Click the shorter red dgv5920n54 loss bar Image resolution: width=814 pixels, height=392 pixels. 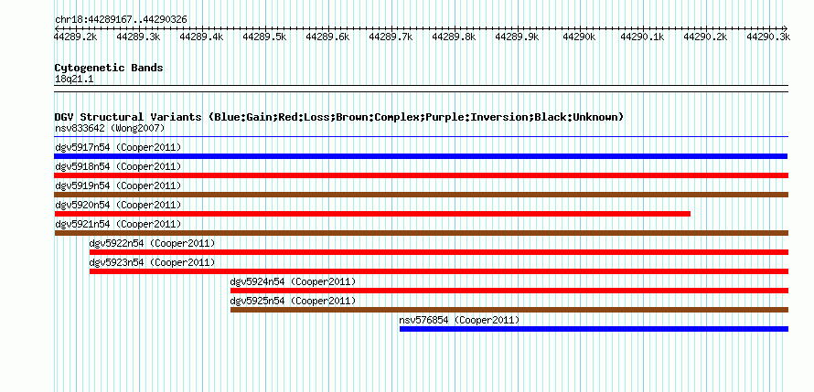pyautogui.click(x=372, y=214)
